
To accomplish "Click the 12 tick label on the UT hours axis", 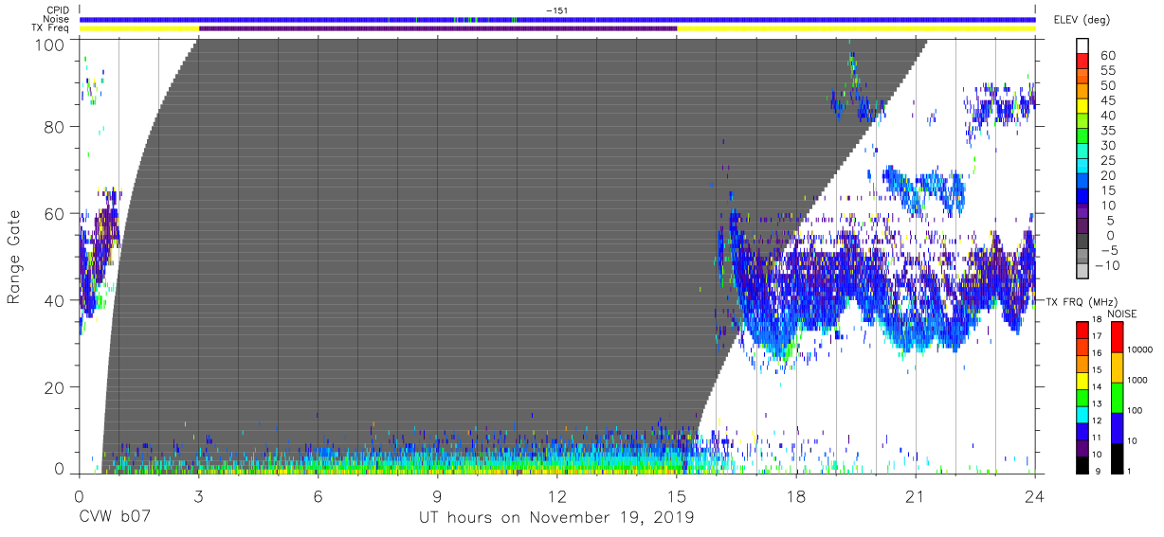I will 557,495.
